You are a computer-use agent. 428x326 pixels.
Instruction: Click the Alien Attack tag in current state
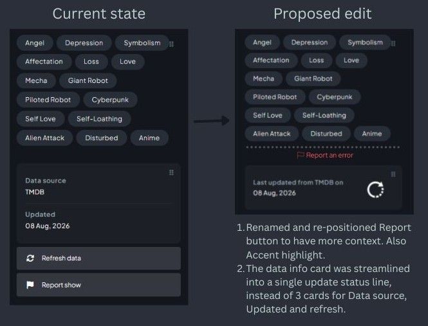45,138
